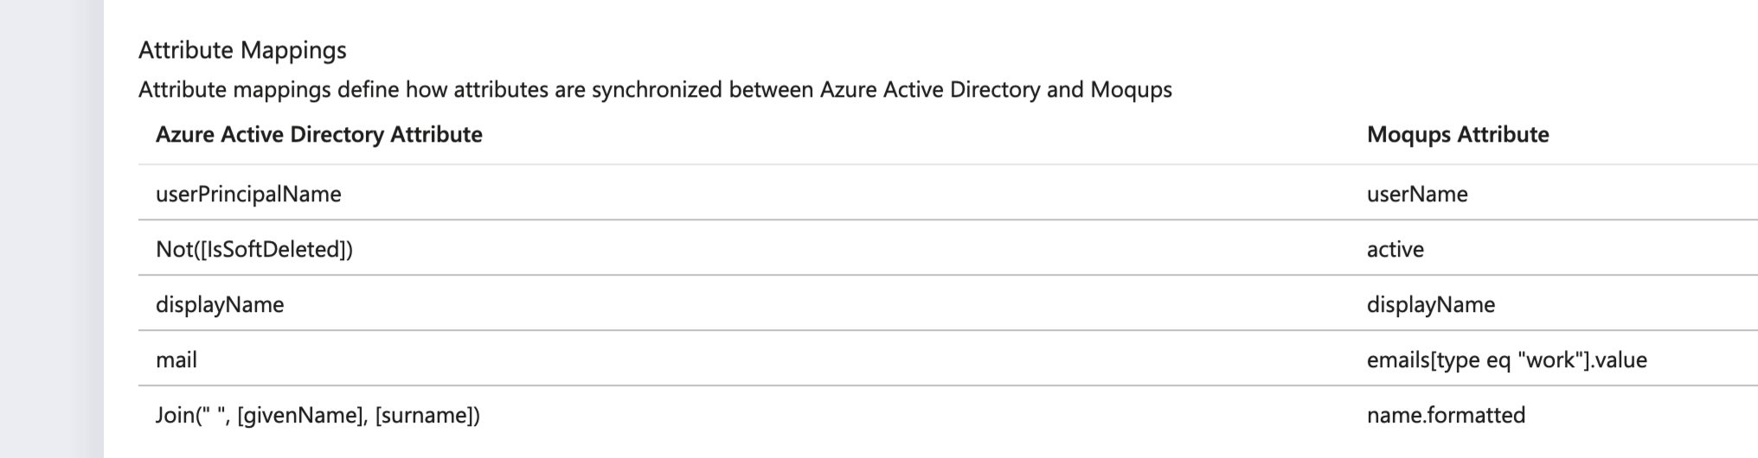
Task: Click the Attribute Mappings section heading
Action: [x=242, y=50]
